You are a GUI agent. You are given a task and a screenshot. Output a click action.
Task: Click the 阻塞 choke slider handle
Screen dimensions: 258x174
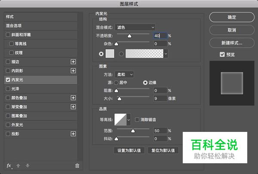coord(117,91)
